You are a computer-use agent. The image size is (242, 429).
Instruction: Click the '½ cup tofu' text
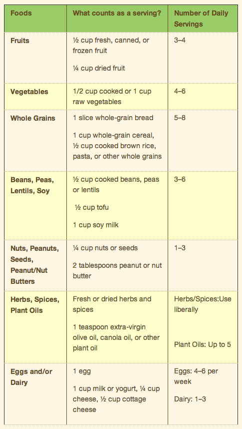click(x=92, y=207)
